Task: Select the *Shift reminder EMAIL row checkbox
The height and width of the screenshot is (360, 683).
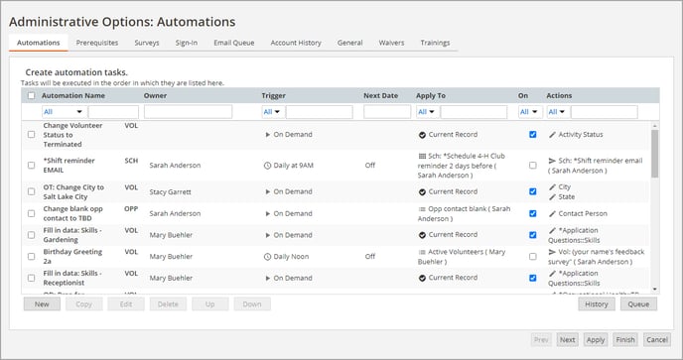Action: [32, 166]
